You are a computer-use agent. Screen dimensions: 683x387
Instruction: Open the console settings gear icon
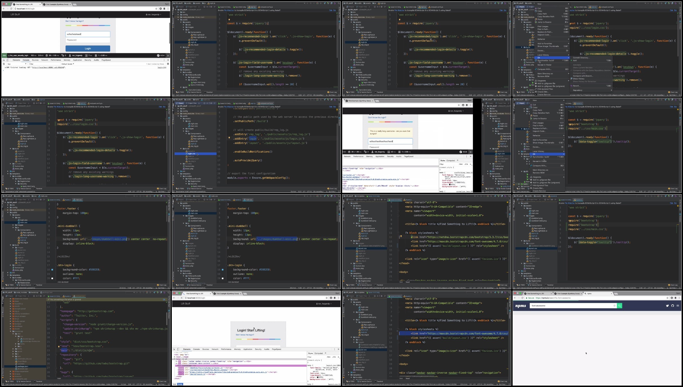168,64
